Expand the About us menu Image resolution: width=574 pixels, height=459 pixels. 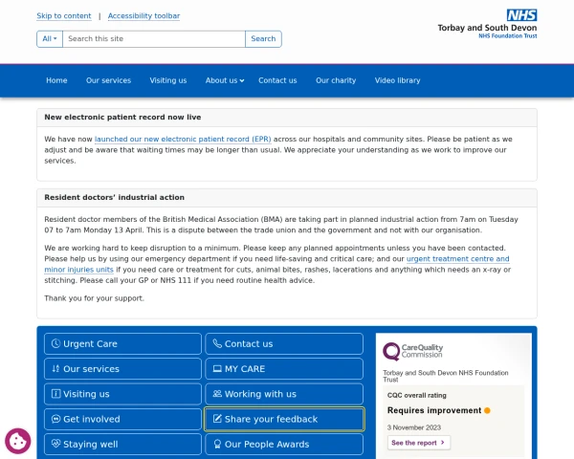click(225, 80)
